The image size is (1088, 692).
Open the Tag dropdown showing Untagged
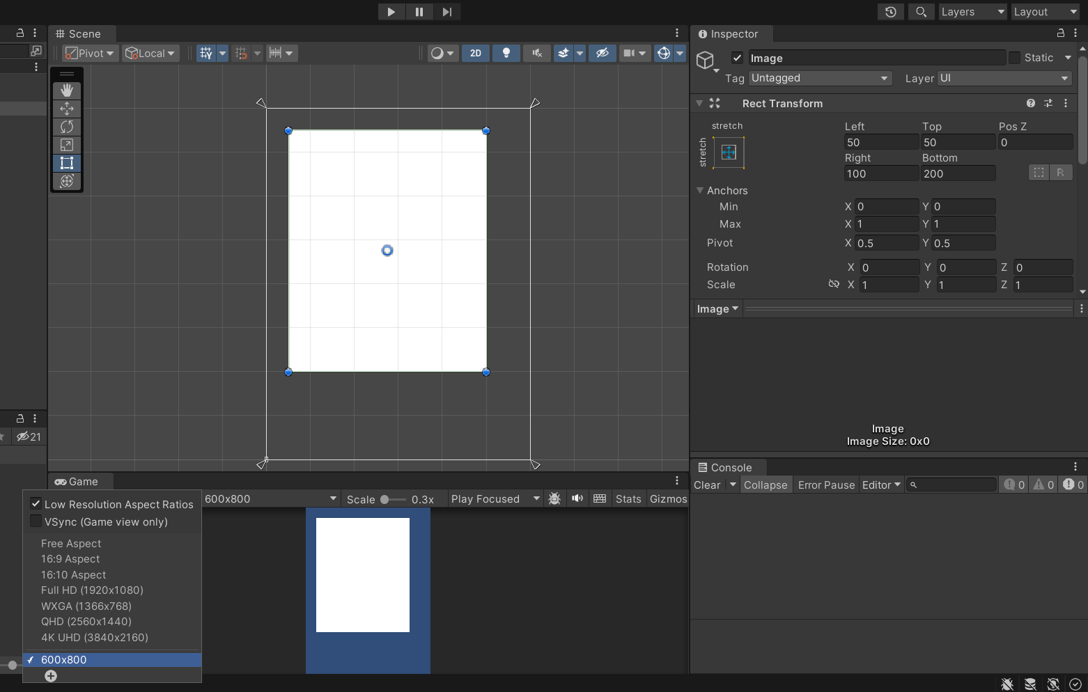[820, 78]
